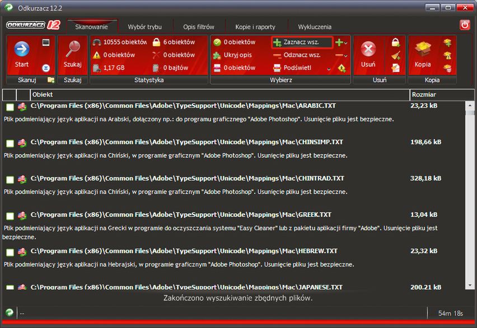The width and height of the screenshot is (477, 328).
Task: Select the CHINSIMP.TXT file path row
Action: coord(187,142)
